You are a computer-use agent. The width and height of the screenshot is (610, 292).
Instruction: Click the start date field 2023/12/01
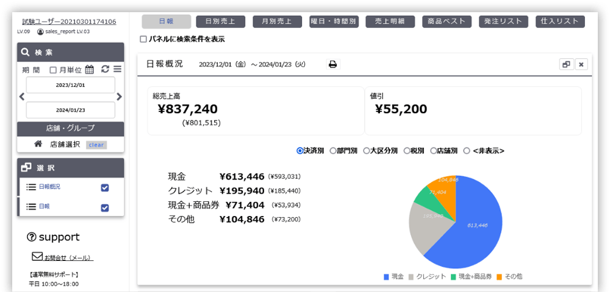pos(70,85)
